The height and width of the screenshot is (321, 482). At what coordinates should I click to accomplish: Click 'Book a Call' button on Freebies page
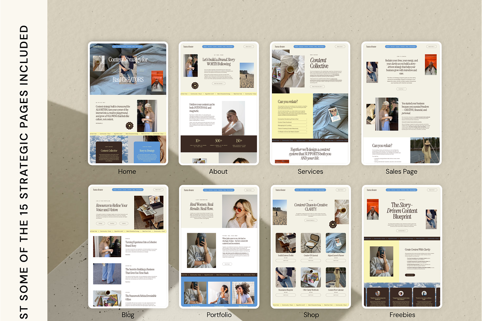tap(432, 190)
